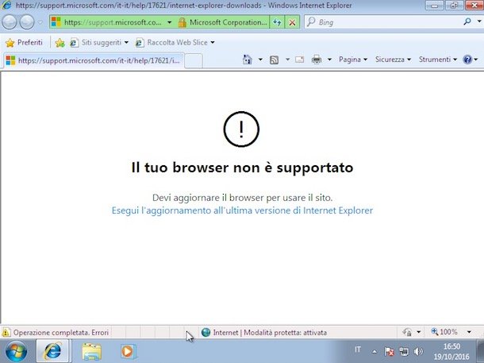Click the Home page icon
The image size is (484, 363).
[248, 60]
